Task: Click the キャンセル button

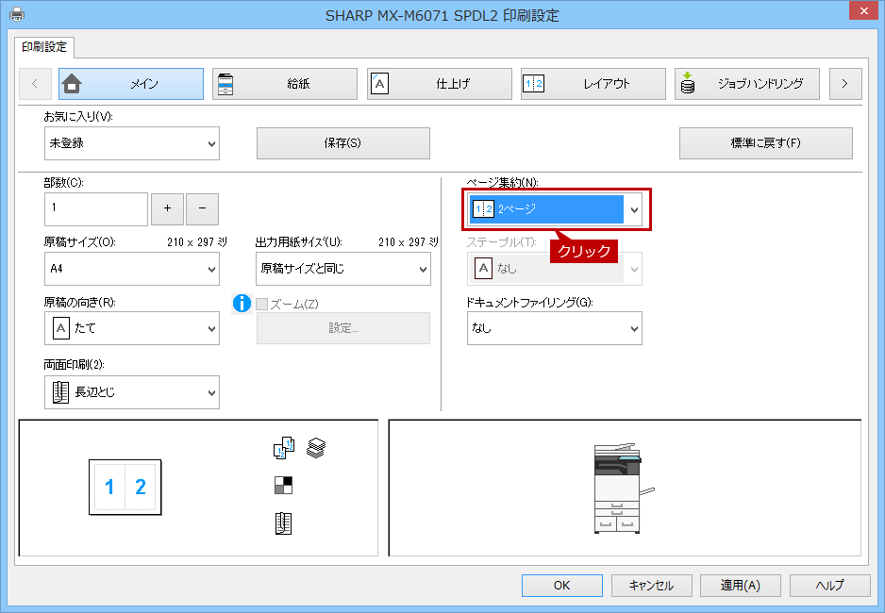Action: pyautogui.click(x=651, y=586)
